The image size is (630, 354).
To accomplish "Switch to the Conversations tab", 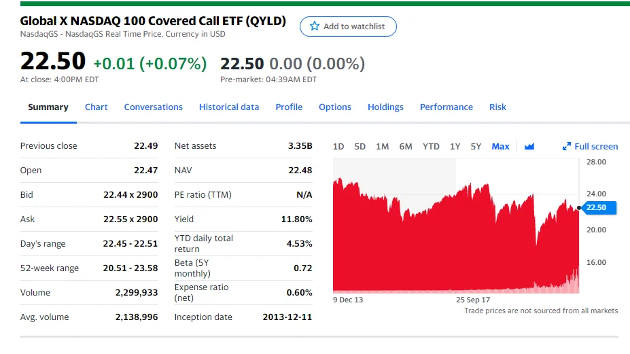I will (153, 107).
